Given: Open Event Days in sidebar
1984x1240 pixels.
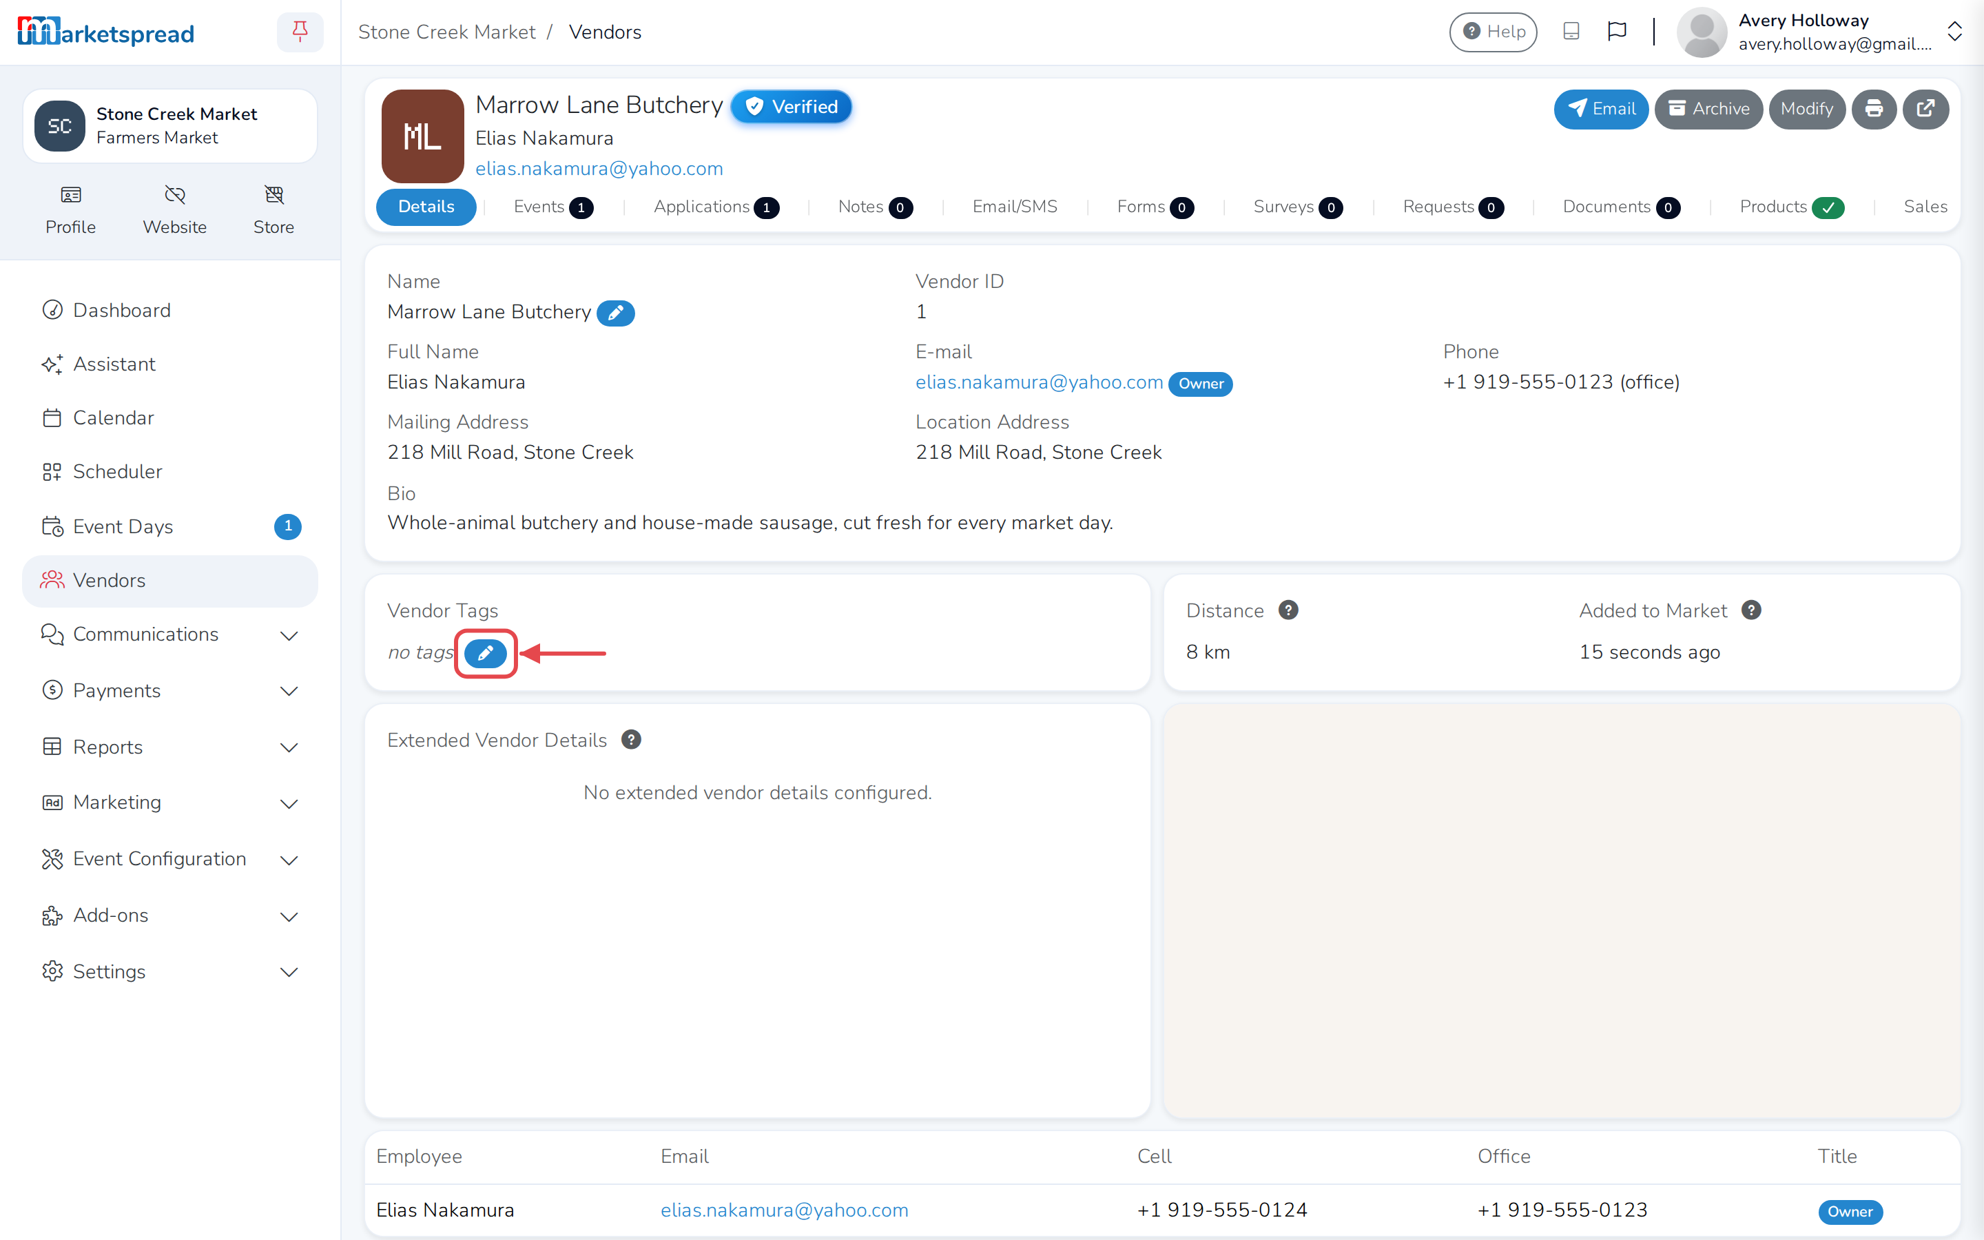Looking at the screenshot, I should 169,526.
